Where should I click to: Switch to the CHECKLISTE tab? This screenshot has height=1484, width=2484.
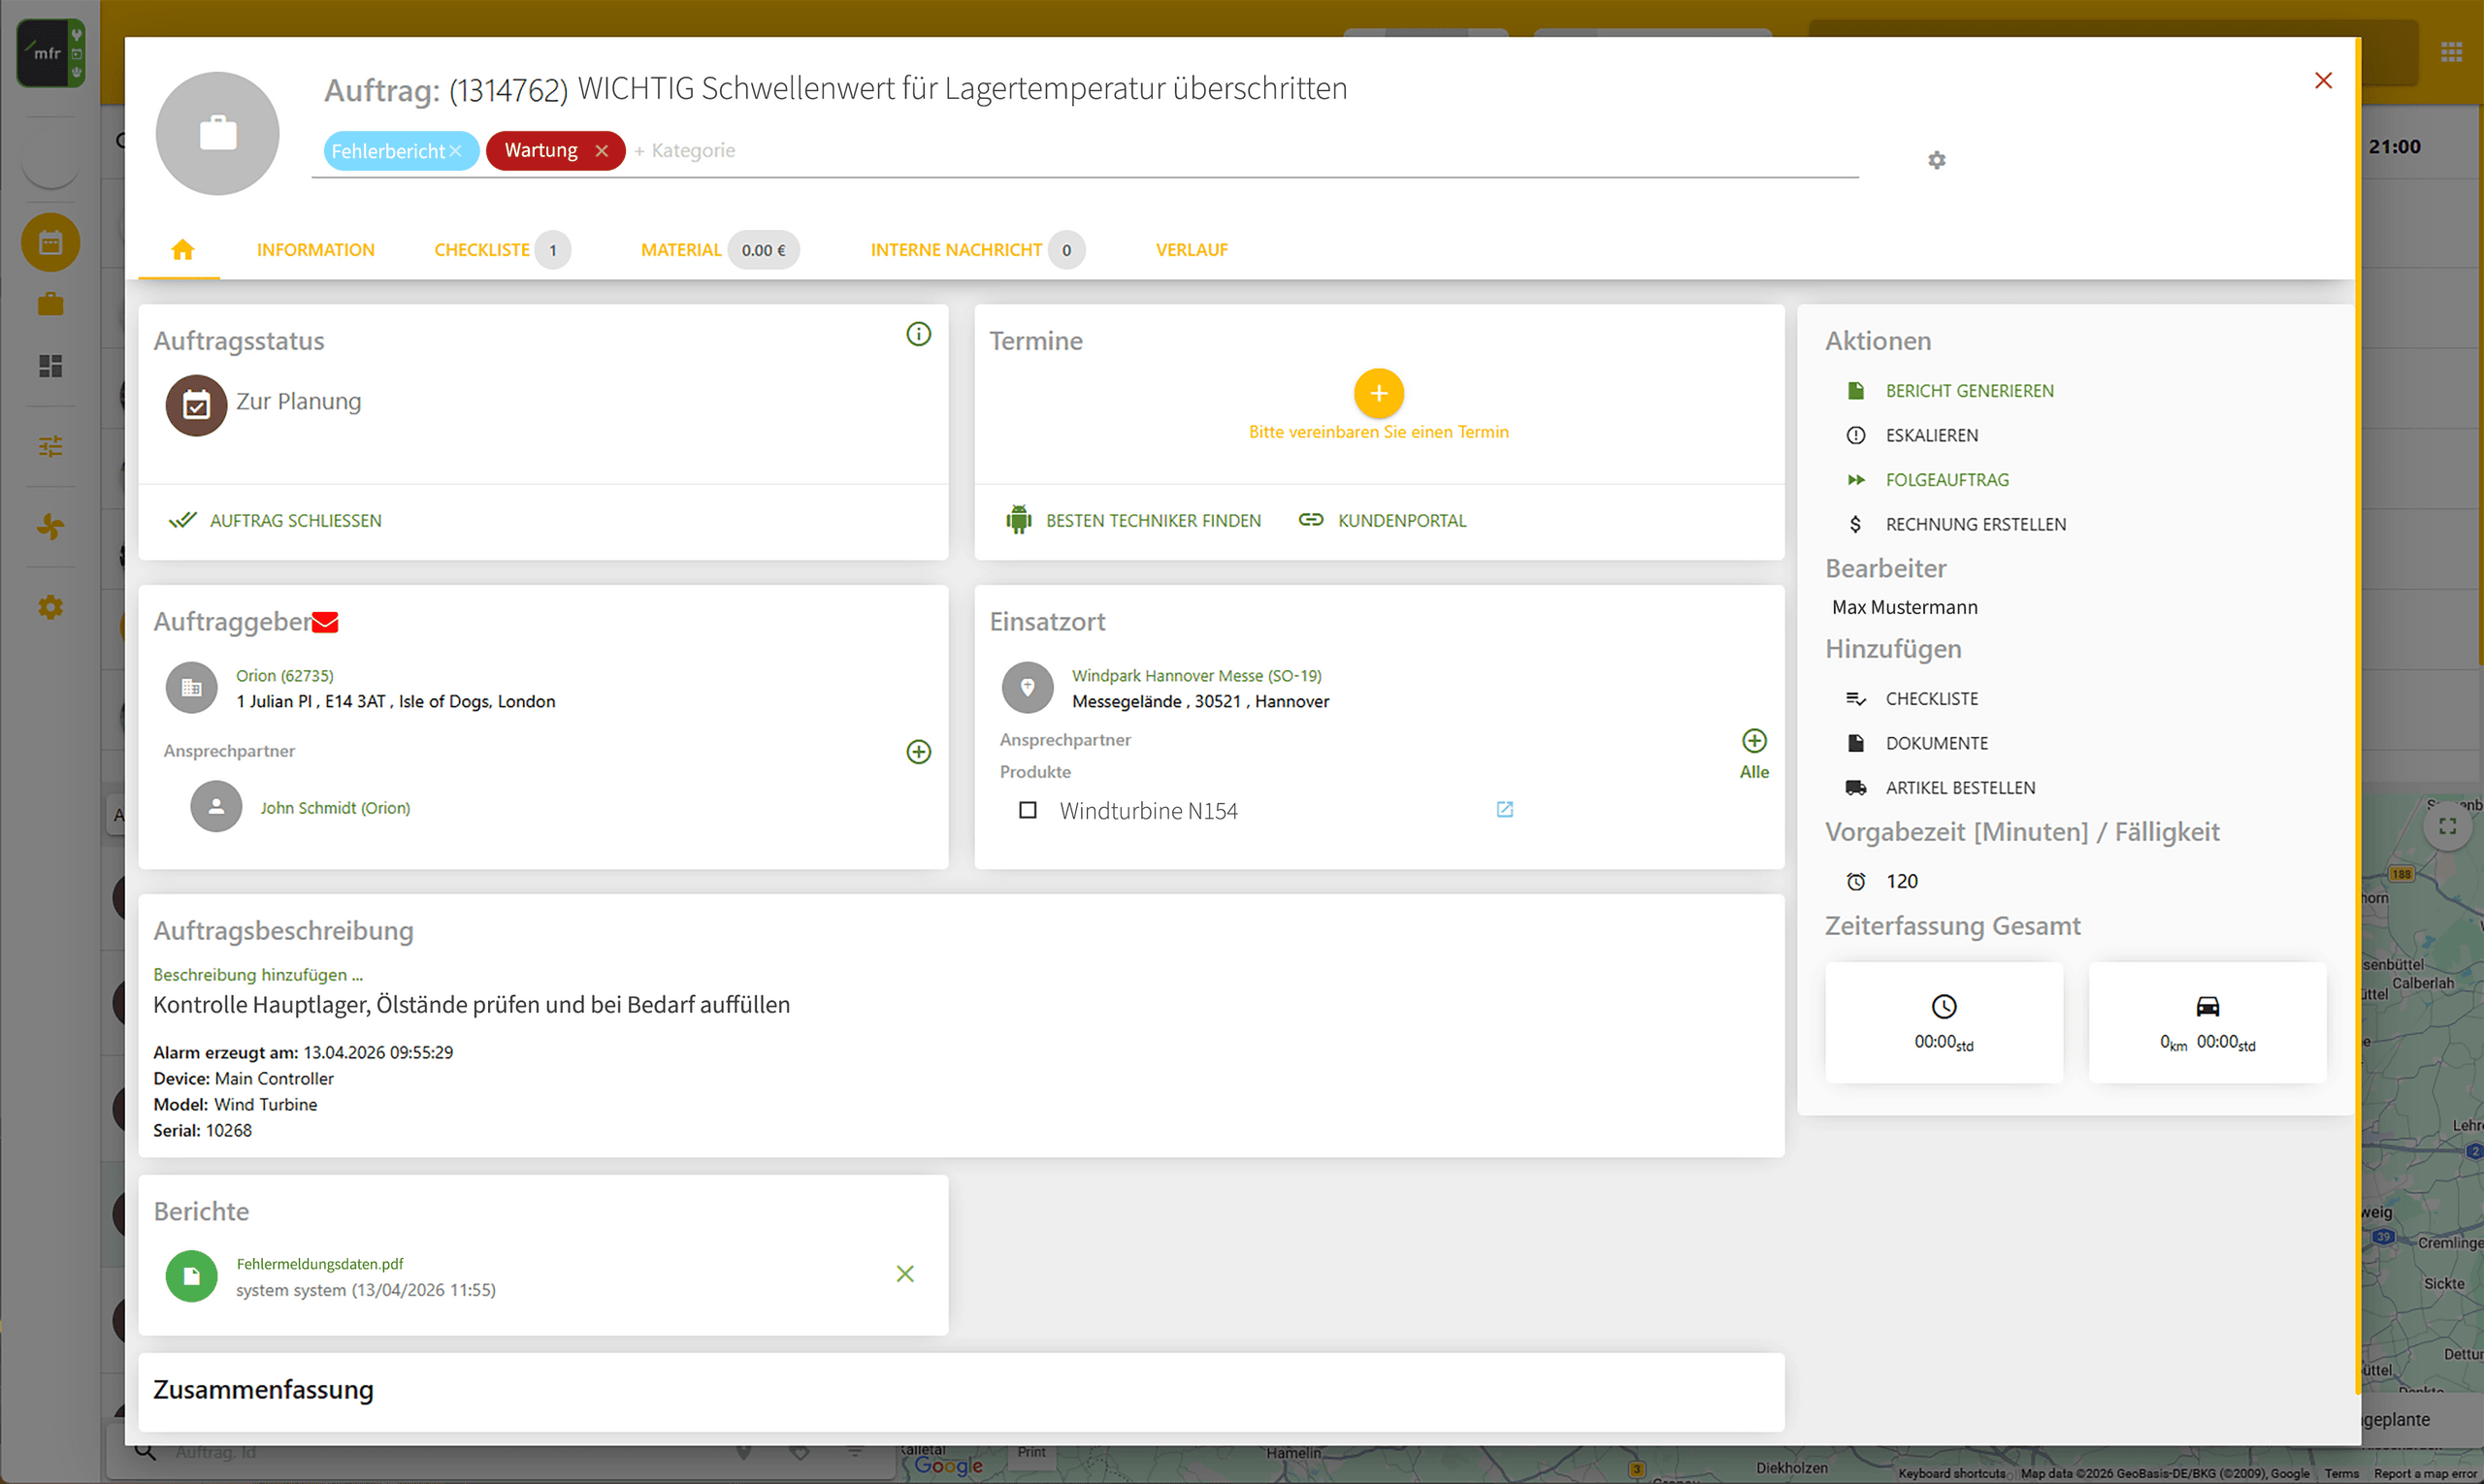(503, 250)
